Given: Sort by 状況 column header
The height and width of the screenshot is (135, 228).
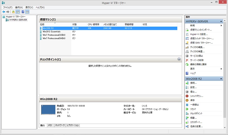Looking at the screenshot, I should pyautogui.click(x=159, y=25).
